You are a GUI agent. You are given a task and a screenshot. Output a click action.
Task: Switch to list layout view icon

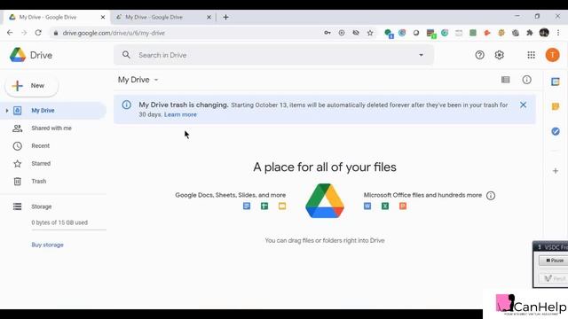click(x=505, y=80)
